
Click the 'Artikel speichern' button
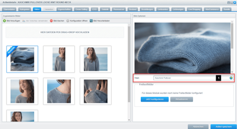point(222,126)
